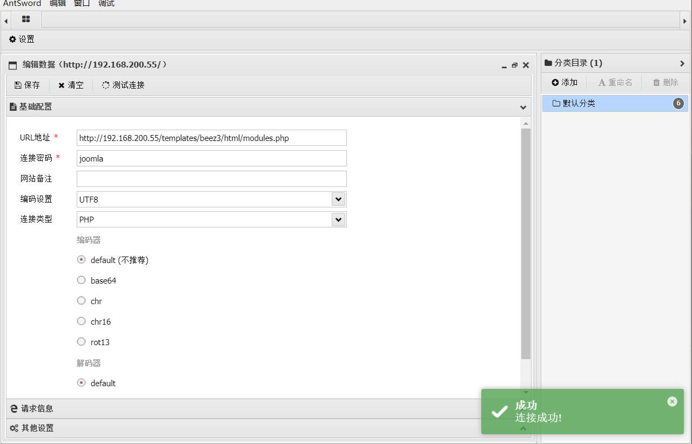692x444 pixels.
Task: Click the 解码器 section label
Action: 89,363
